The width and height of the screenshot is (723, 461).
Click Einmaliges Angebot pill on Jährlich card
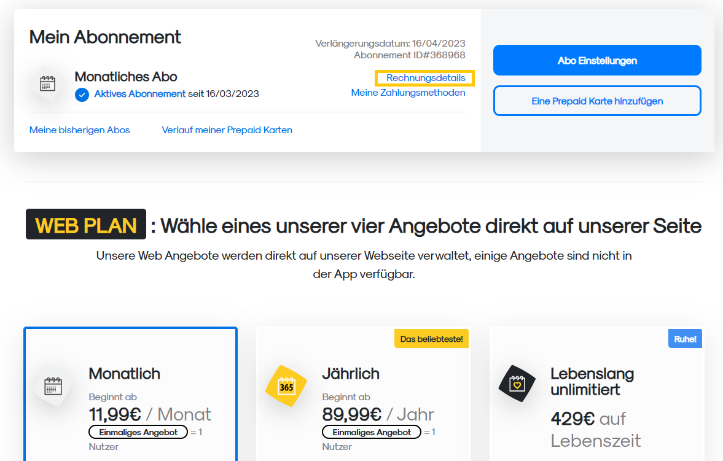(x=372, y=432)
